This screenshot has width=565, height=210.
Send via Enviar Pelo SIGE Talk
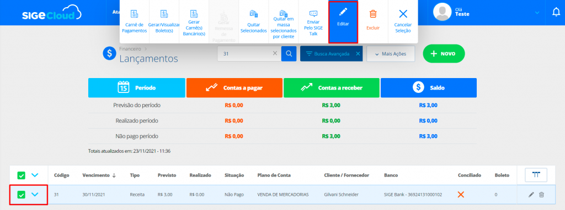point(313,21)
